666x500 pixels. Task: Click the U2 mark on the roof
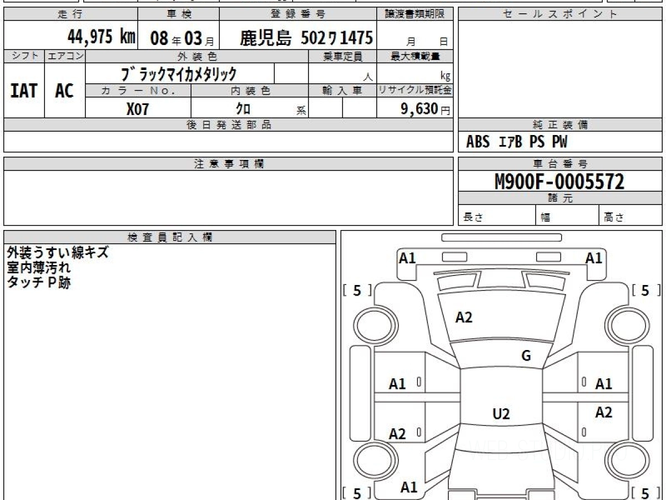(501, 414)
